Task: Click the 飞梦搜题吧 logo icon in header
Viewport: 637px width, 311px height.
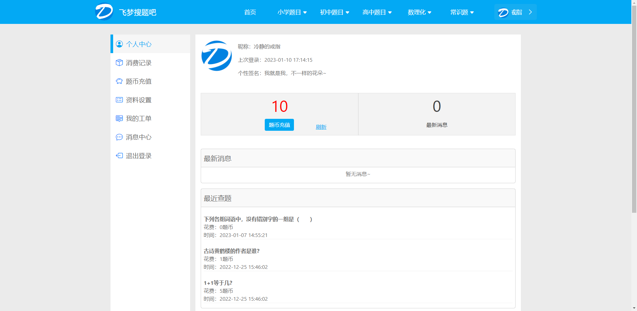Action: [104, 12]
